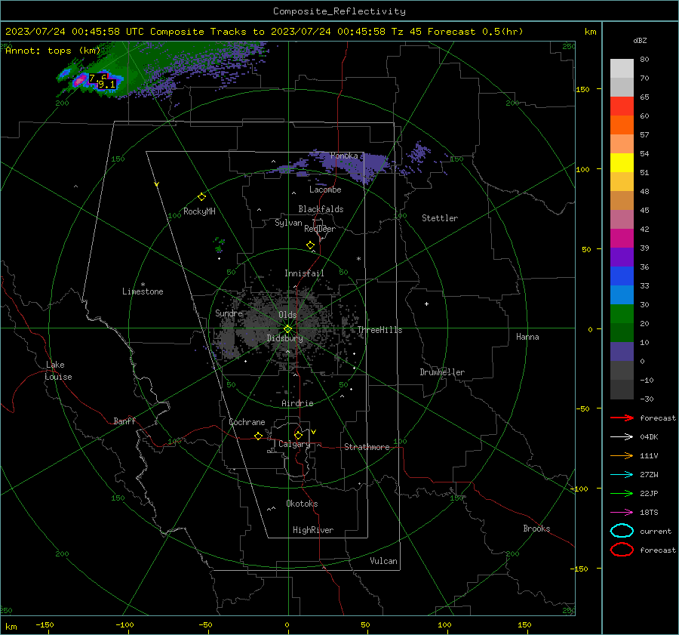The image size is (679, 635).
Task: Click the RedDeer city label
Action: tap(320, 229)
